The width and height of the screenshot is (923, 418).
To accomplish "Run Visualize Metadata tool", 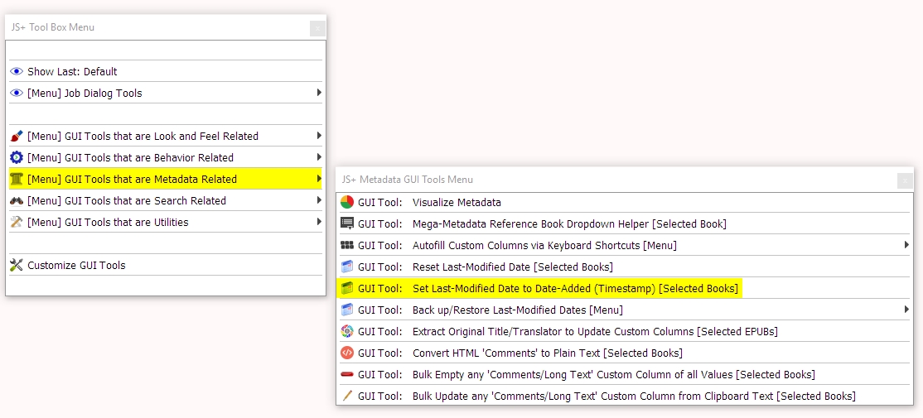I will (x=625, y=202).
